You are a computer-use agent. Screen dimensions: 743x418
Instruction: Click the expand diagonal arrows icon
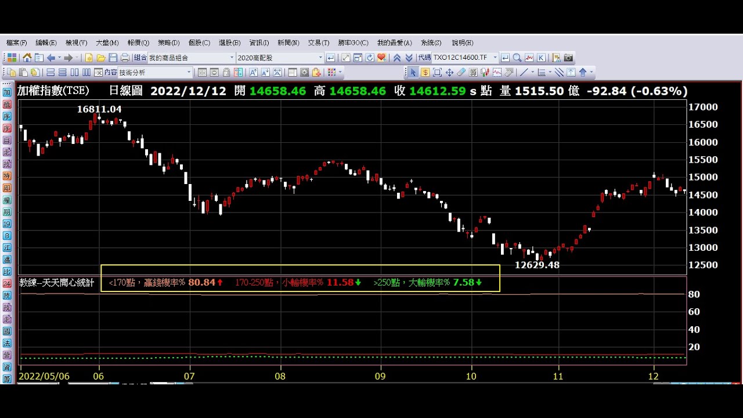(346, 57)
